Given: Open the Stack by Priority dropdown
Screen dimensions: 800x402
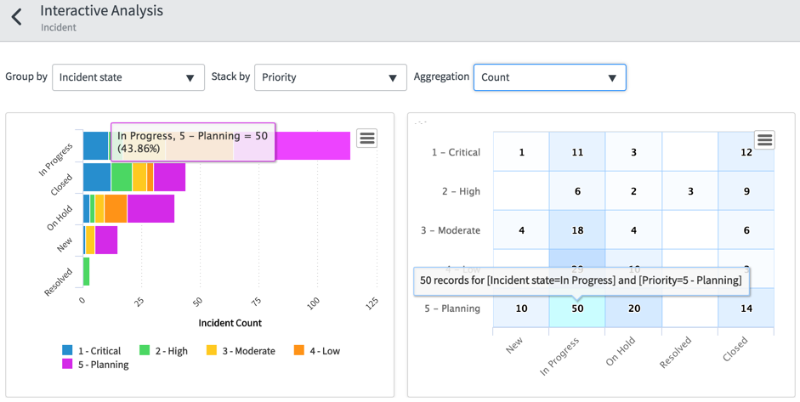Looking at the screenshot, I should [331, 77].
